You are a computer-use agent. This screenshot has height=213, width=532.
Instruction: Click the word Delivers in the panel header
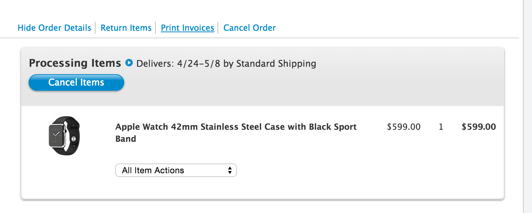(154, 63)
